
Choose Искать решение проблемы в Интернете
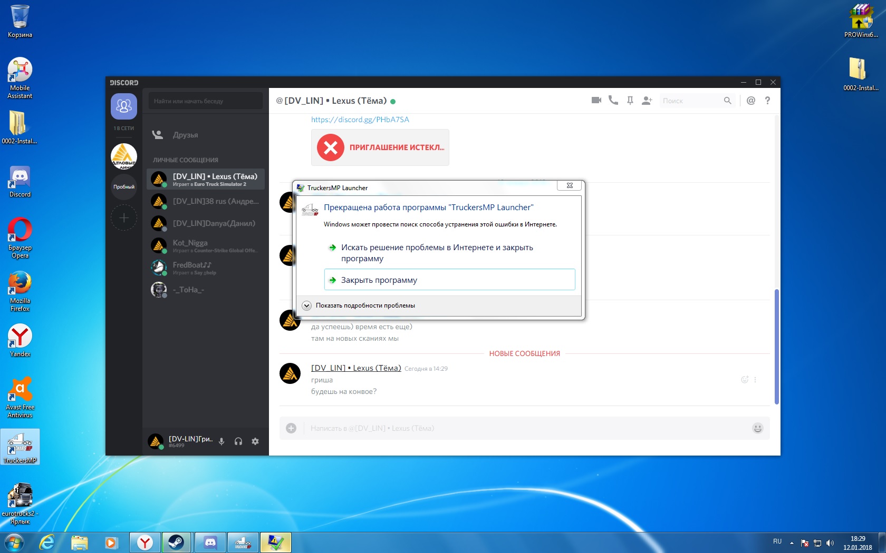point(449,253)
